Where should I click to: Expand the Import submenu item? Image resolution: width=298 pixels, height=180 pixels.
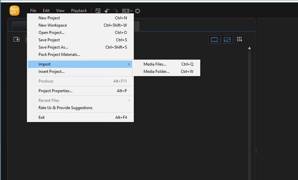pyautogui.click(x=81, y=64)
